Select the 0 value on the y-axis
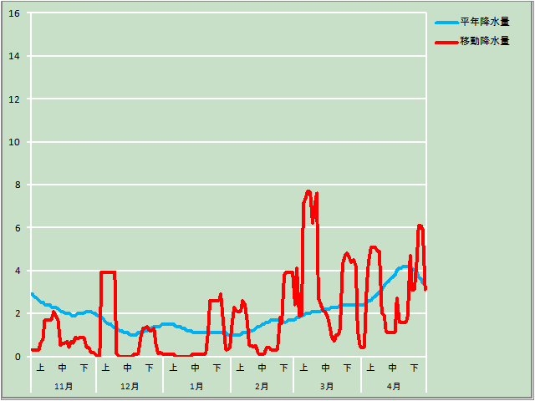The width and height of the screenshot is (535, 401). point(18,357)
